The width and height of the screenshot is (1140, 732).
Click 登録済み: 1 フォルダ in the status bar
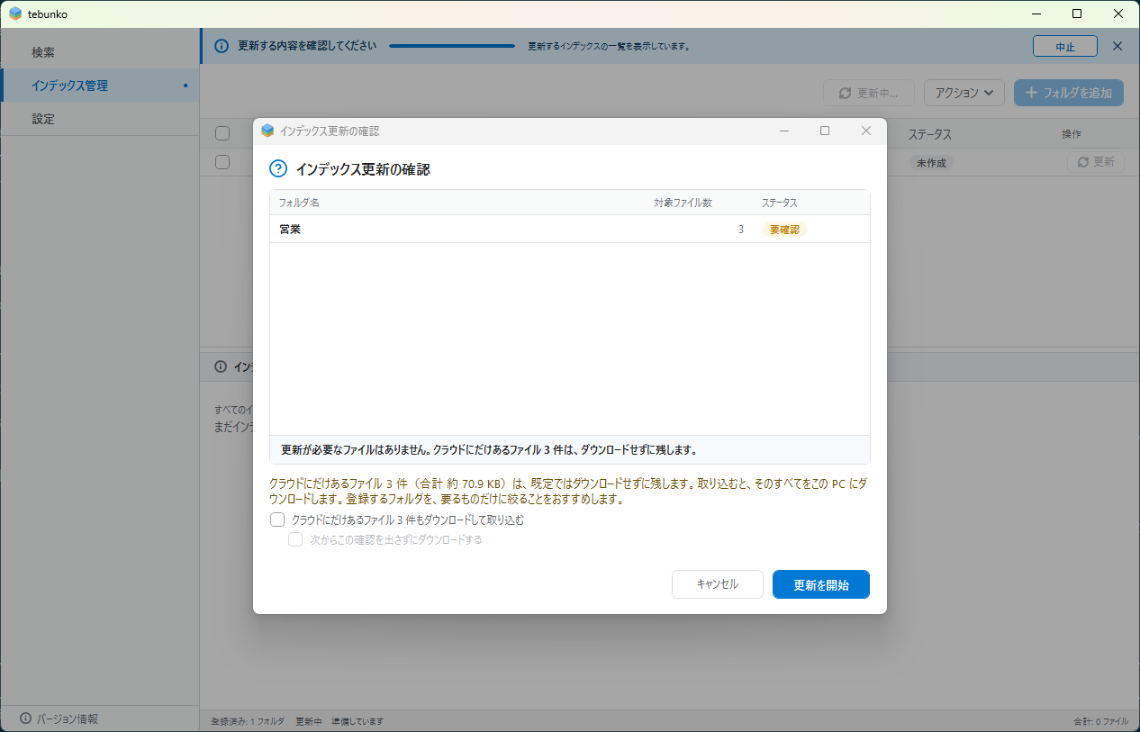coord(248,721)
